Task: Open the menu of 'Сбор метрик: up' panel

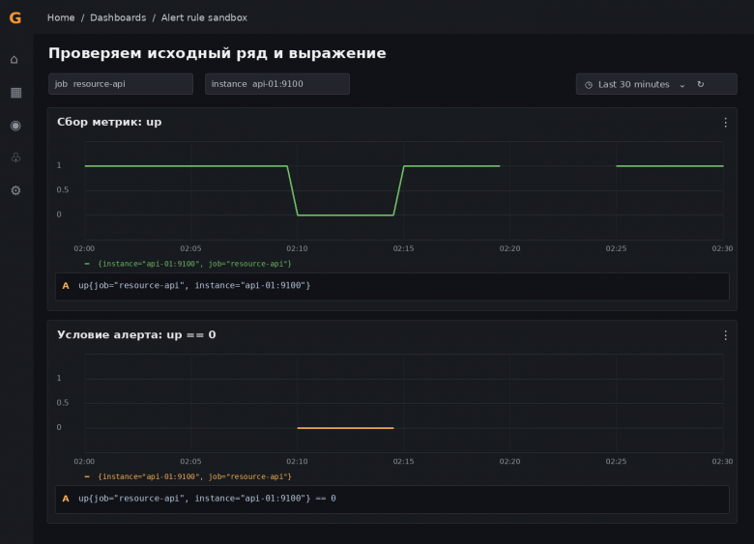Action: (725, 123)
